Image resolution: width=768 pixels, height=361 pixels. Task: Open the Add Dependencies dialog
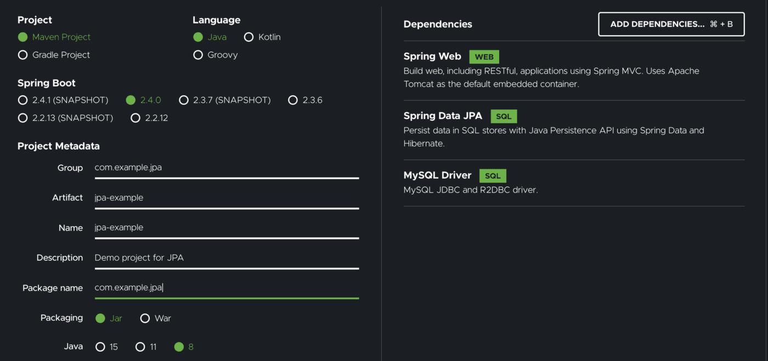671,24
